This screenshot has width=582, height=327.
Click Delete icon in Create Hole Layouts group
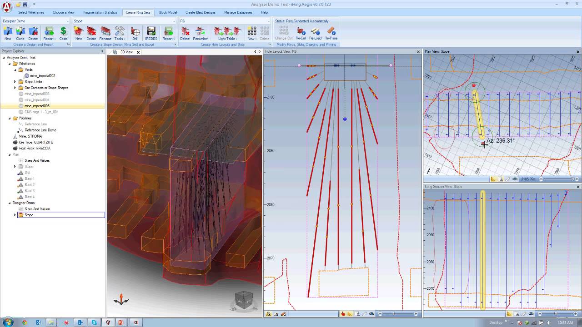point(185,31)
